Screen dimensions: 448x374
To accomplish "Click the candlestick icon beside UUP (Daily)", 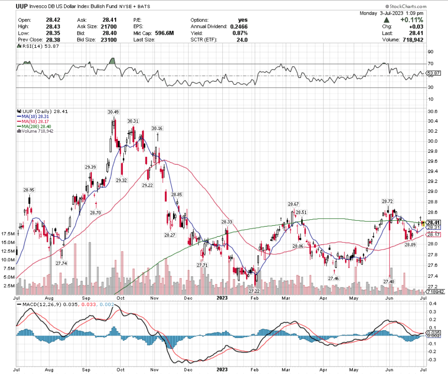I will point(19,111).
